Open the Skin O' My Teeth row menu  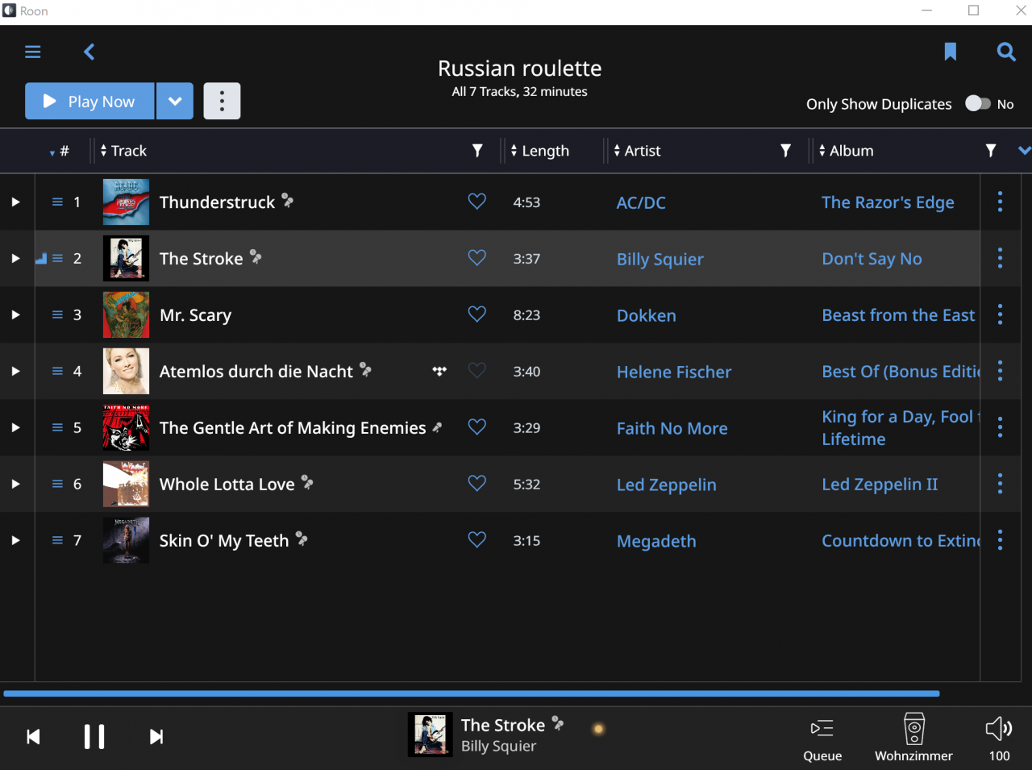click(x=1001, y=540)
